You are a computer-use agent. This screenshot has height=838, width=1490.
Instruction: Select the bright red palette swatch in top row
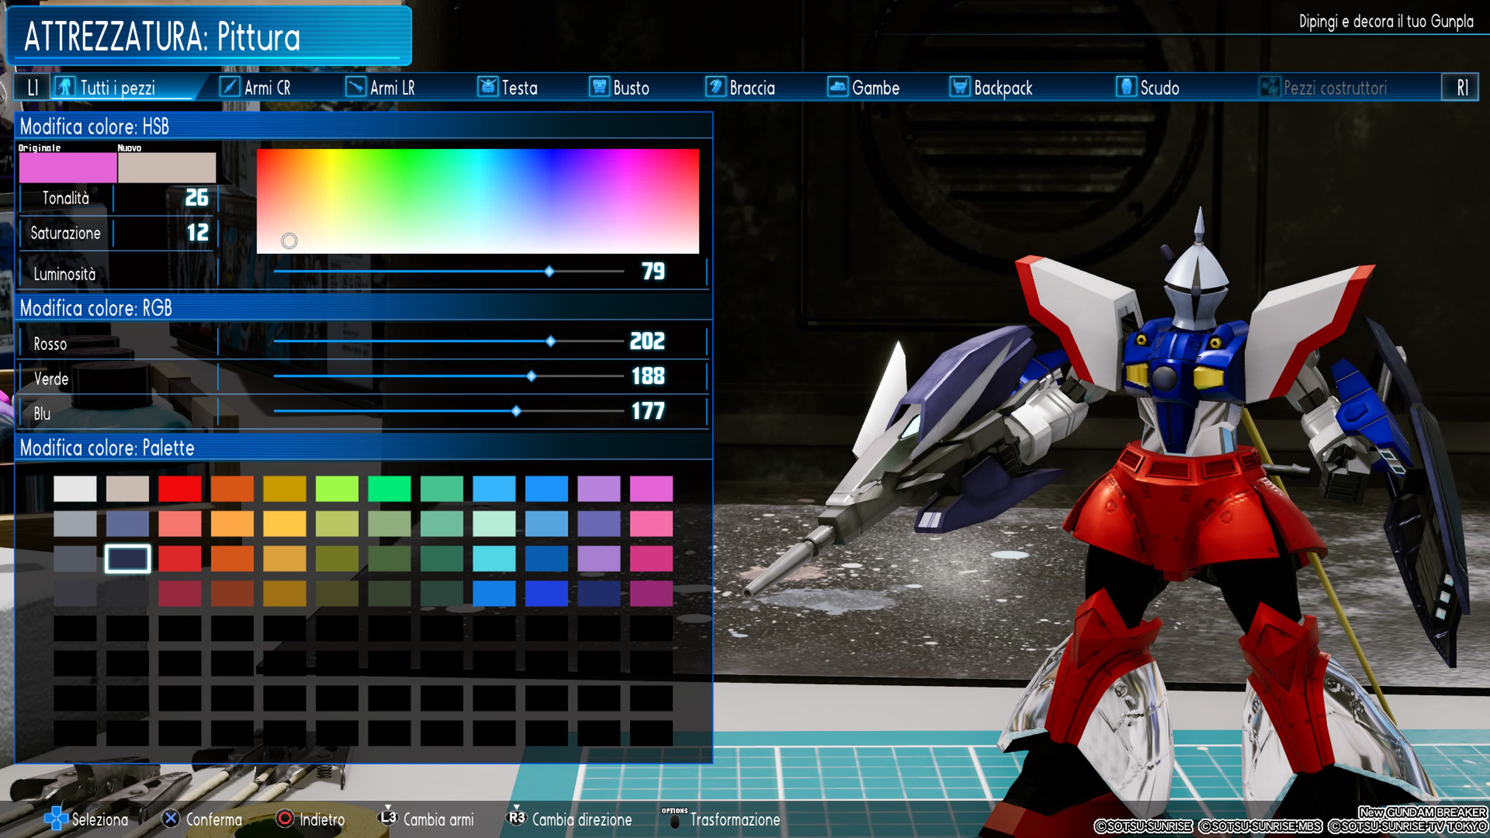pos(180,489)
